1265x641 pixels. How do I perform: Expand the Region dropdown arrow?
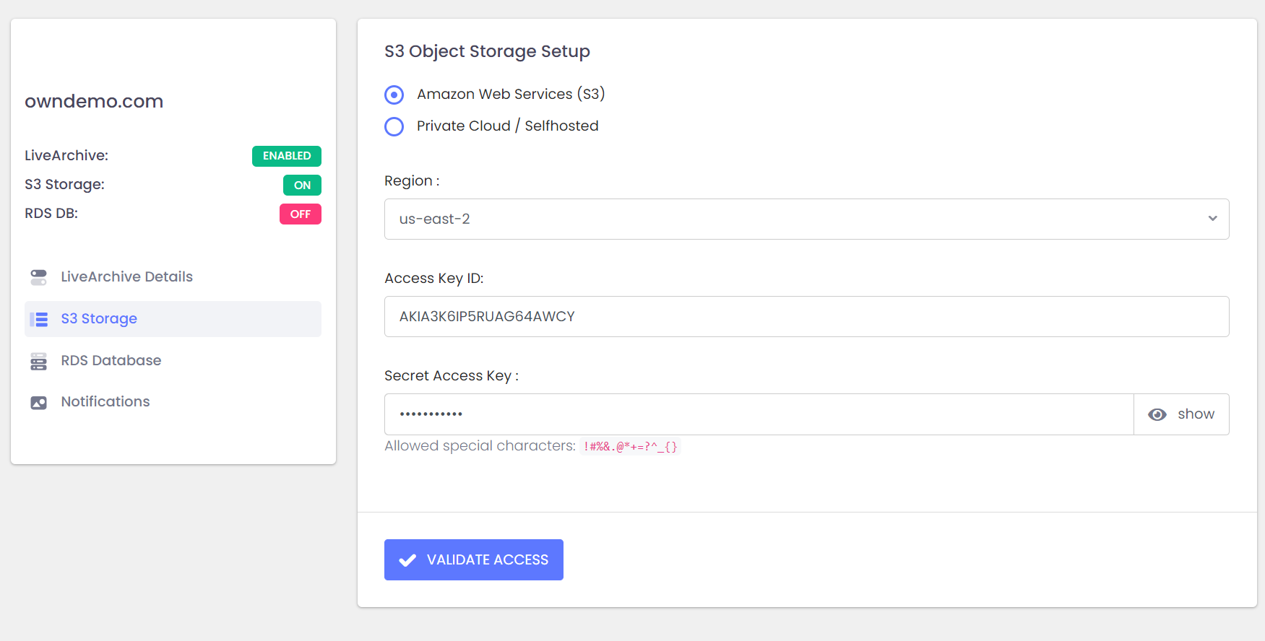tap(1212, 219)
